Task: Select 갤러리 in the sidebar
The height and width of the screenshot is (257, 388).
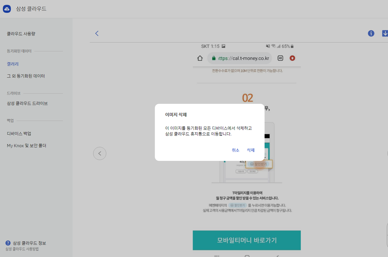Action: click(13, 64)
